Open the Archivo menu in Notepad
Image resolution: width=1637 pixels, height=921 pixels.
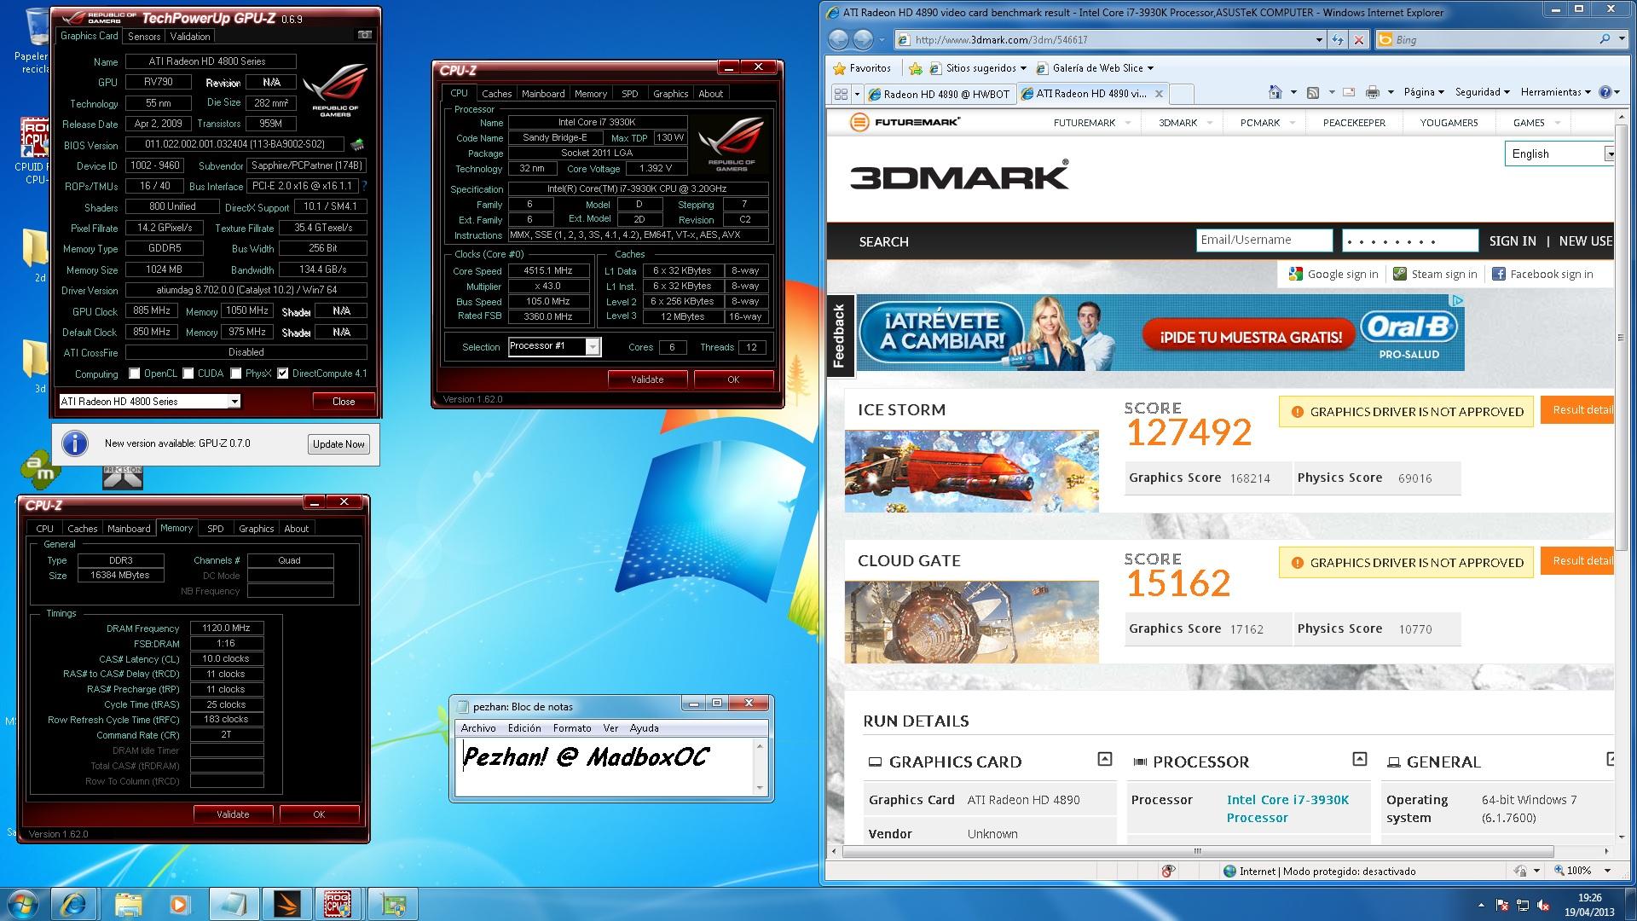478,728
